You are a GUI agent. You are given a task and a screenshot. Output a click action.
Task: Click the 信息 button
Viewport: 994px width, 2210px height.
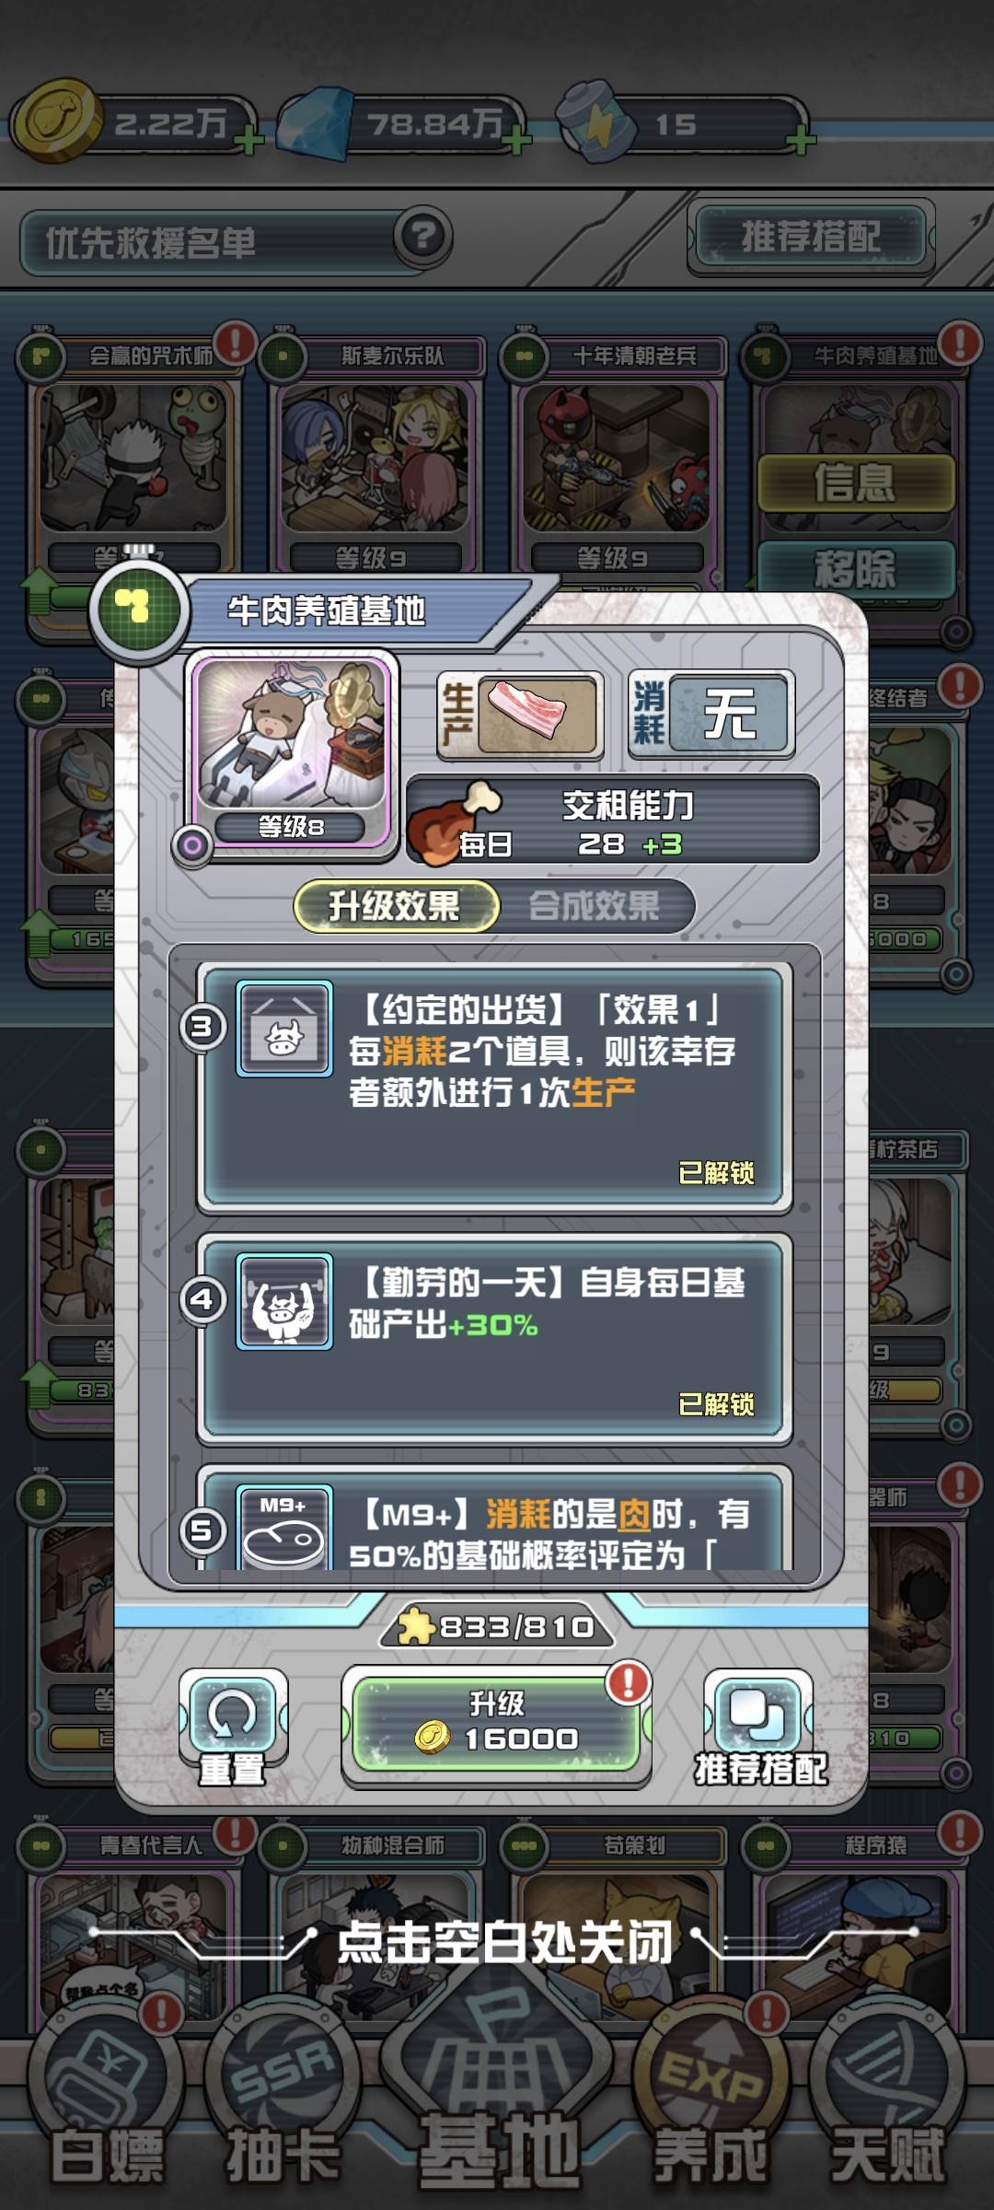[x=855, y=483]
